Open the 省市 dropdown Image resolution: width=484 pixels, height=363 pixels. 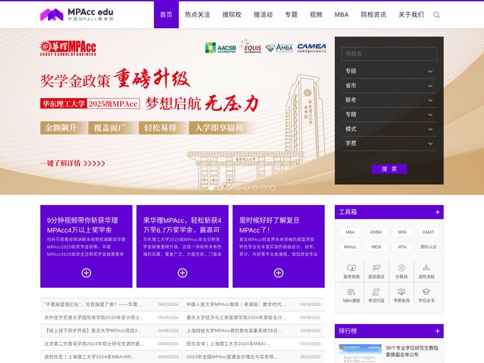(389, 85)
